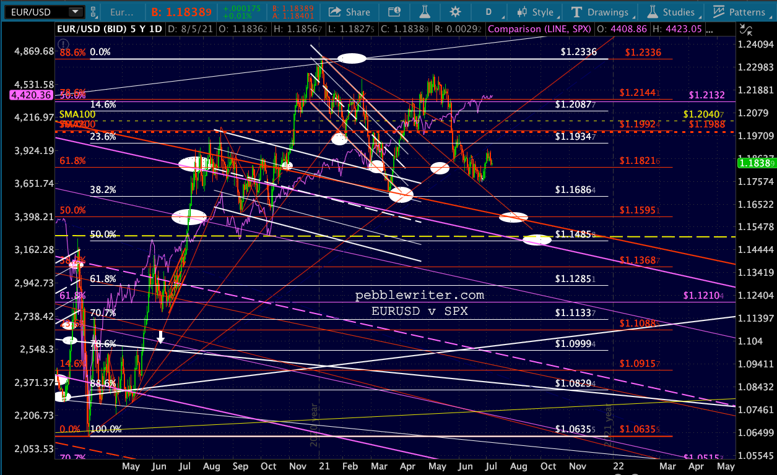Click the $1.0999 level label
Screen dimensions: 777x475
coord(575,344)
